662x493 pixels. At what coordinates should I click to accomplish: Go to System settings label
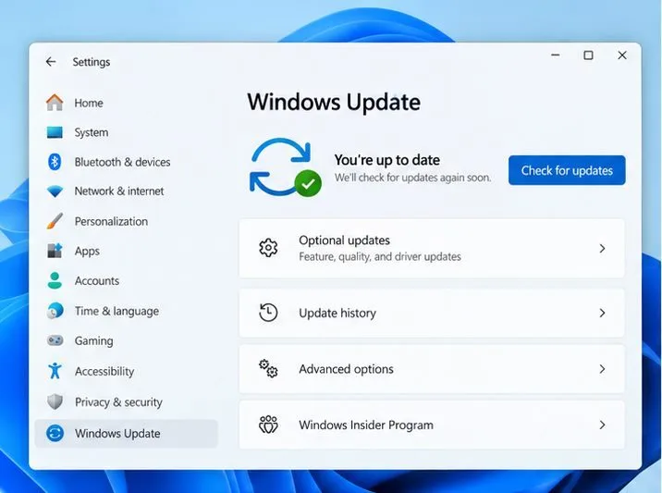click(92, 132)
